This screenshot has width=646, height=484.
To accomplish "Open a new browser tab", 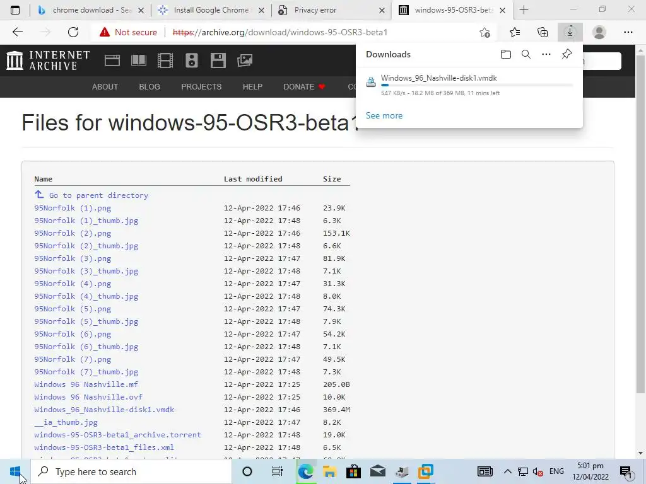I will 524,10.
